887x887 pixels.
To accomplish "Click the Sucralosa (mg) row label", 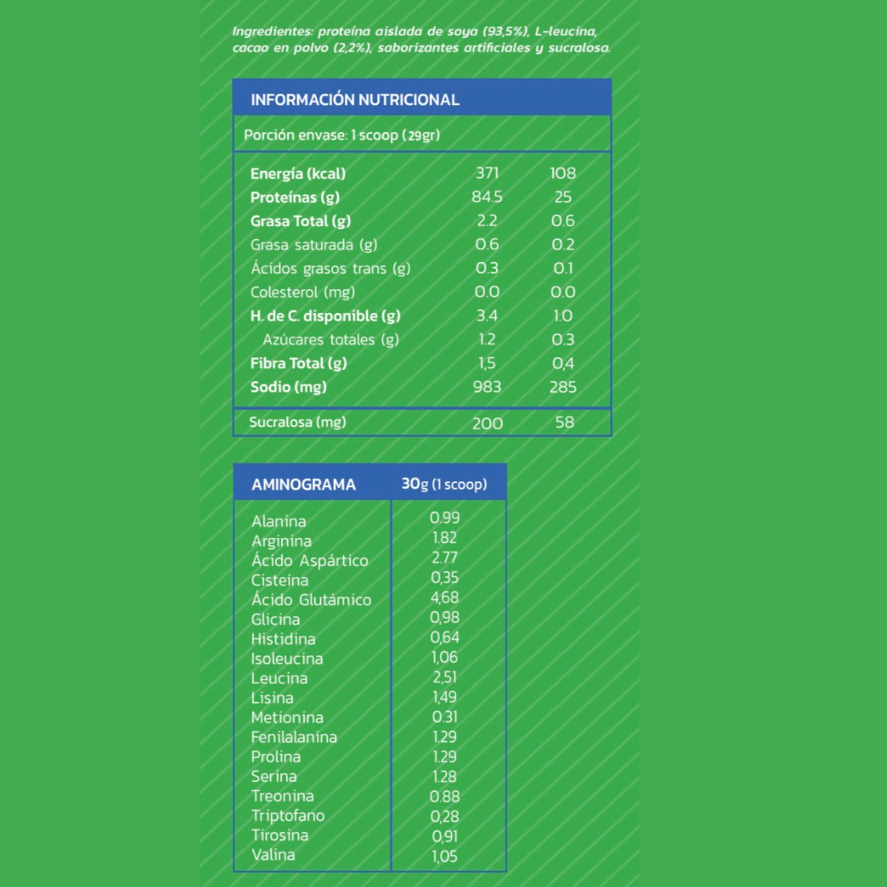I will tap(298, 422).
